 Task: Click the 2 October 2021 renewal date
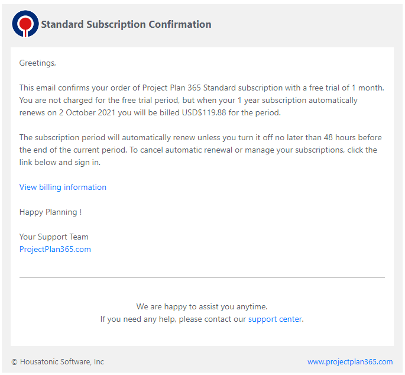pyautogui.click(x=87, y=113)
